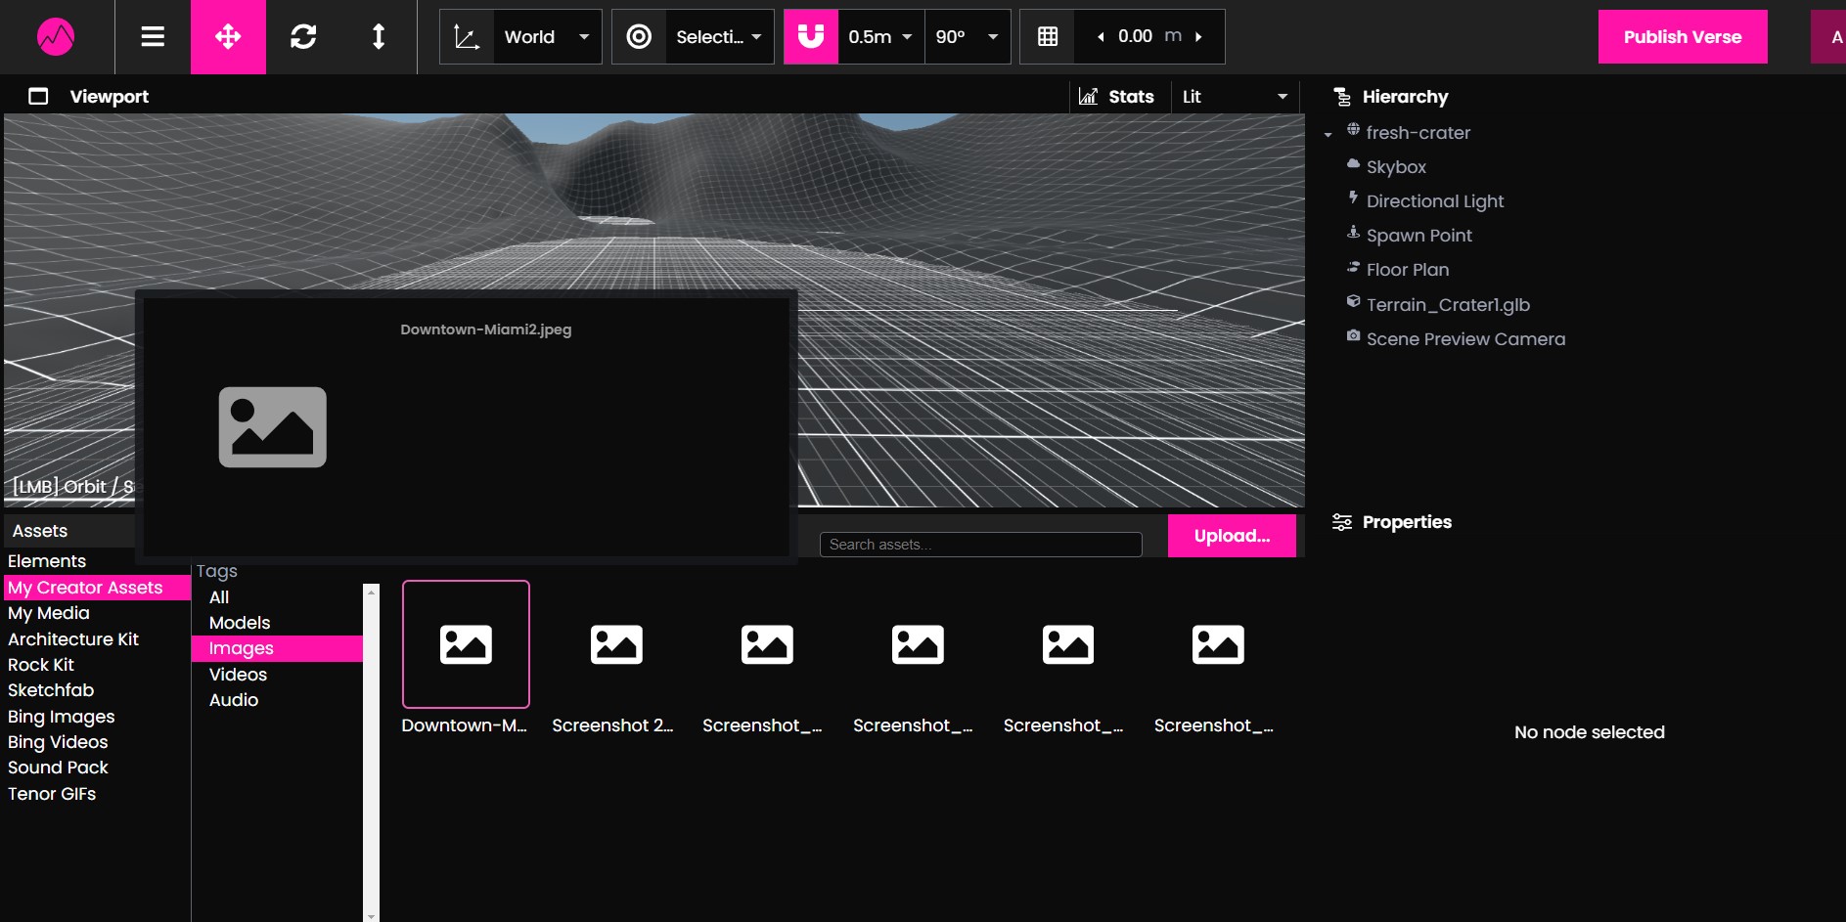This screenshot has width=1846, height=922.
Task: Select Elements asset source
Action: [47, 561]
